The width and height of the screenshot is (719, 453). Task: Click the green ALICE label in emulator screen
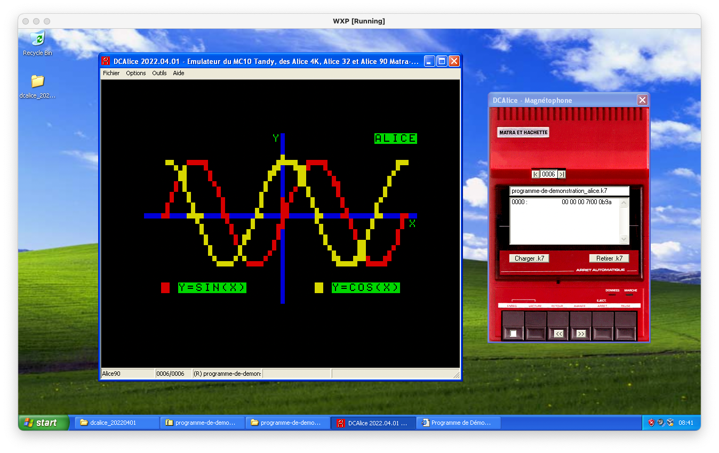click(x=396, y=139)
